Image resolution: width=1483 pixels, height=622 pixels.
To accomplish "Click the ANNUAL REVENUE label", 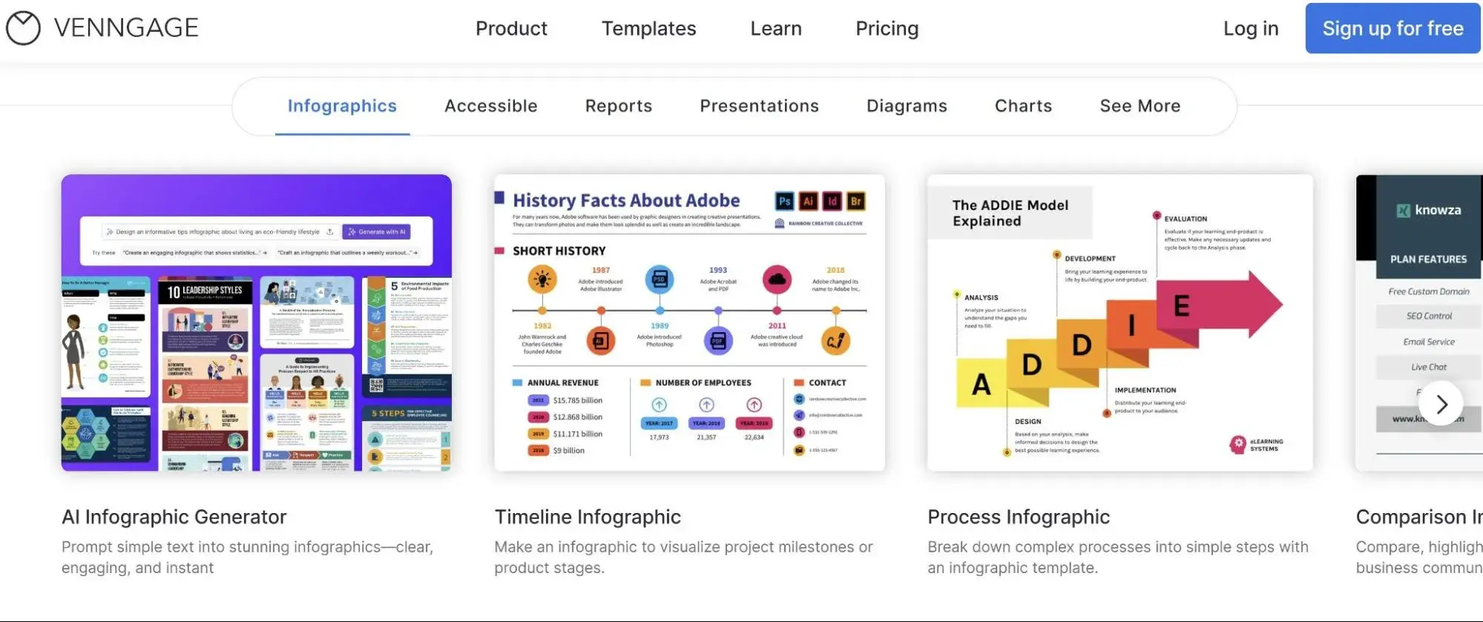I will pyautogui.click(x=562, y=383).
